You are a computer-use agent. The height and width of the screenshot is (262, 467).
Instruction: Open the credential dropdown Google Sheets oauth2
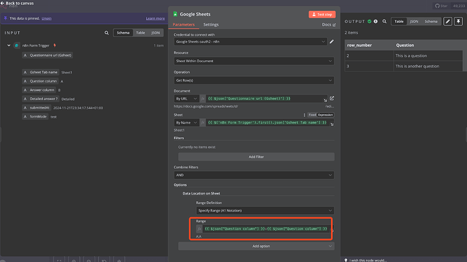[250, 42]
